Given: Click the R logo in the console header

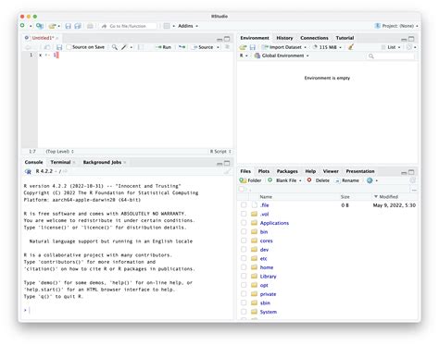Looking at the screenshot, I should 28,171.
